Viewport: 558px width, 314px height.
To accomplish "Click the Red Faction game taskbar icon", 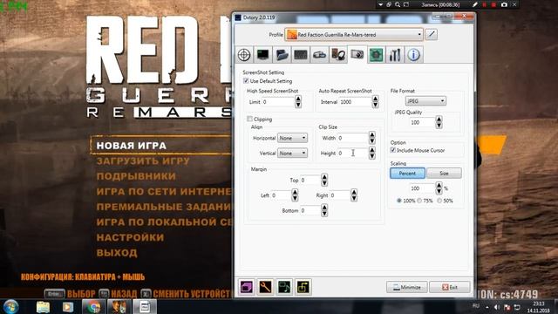I will (x=119, y=307).
